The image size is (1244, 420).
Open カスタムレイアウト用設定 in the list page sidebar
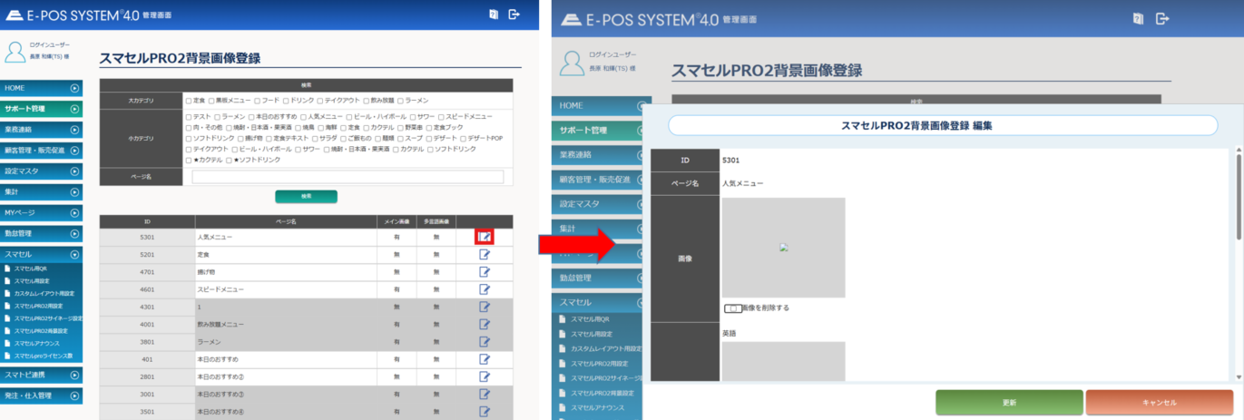[x=44, y=294]
